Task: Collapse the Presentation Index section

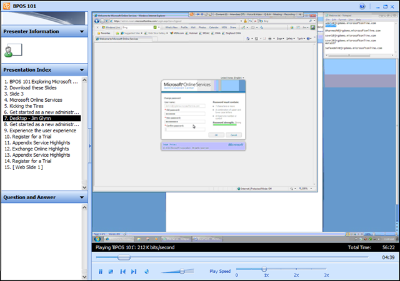Action: pos(82,70)
